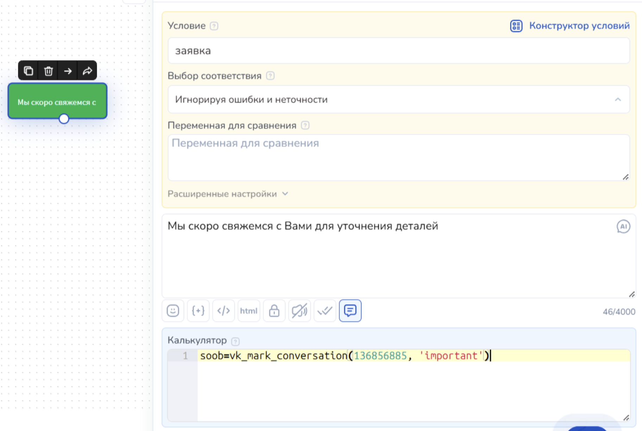
Task: Toggle the lock icon option
Action: pos(274,311)
